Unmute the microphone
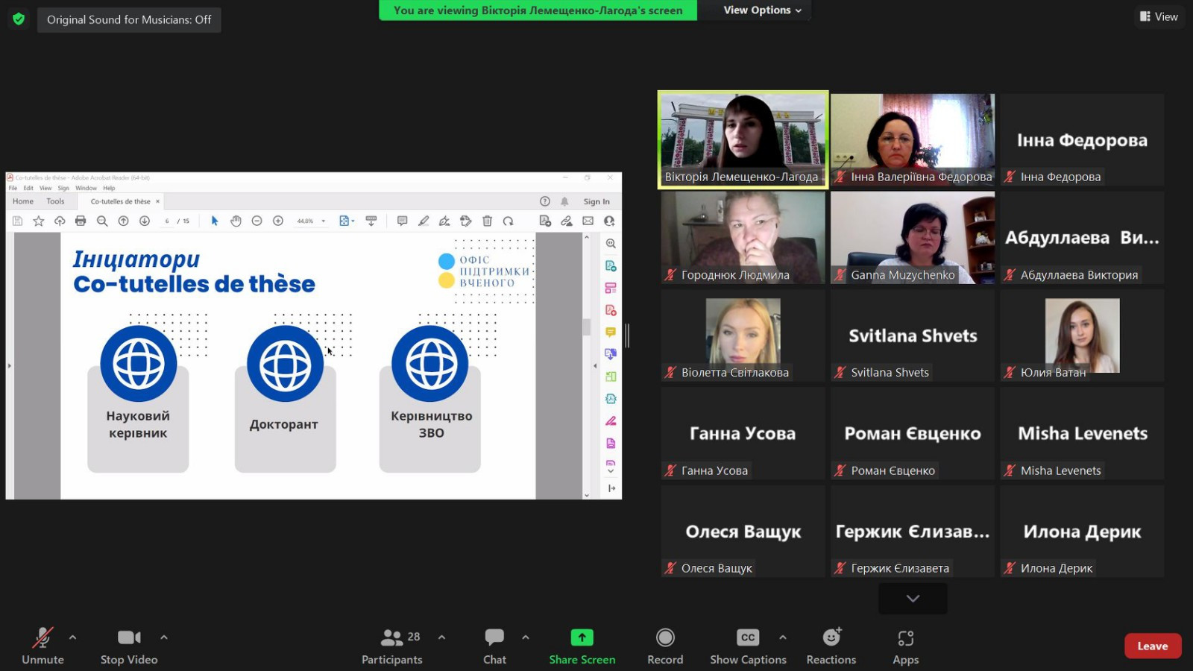The width and height of the screenshot is (1193, 671). coord(43,646)
